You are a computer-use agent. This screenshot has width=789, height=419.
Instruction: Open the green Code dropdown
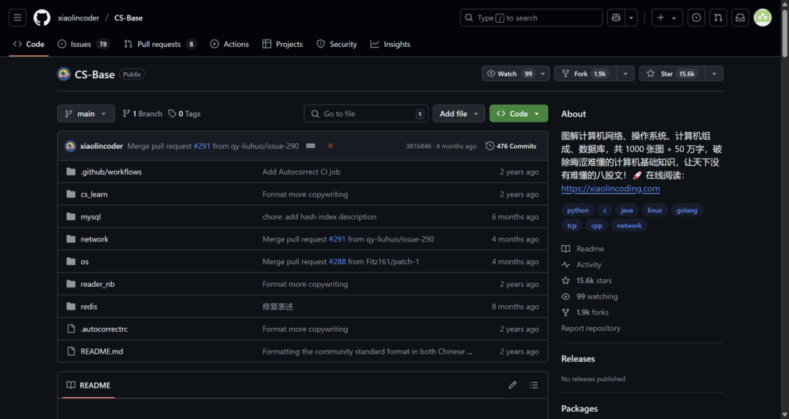pyautogui.click(x=519, y=114)
